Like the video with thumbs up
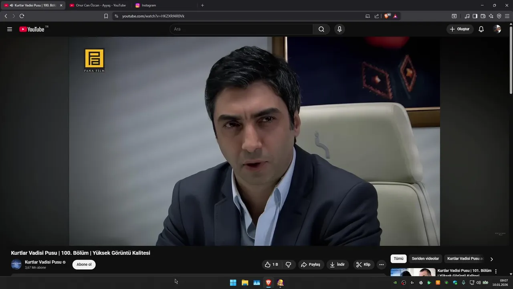 (271, 265)
